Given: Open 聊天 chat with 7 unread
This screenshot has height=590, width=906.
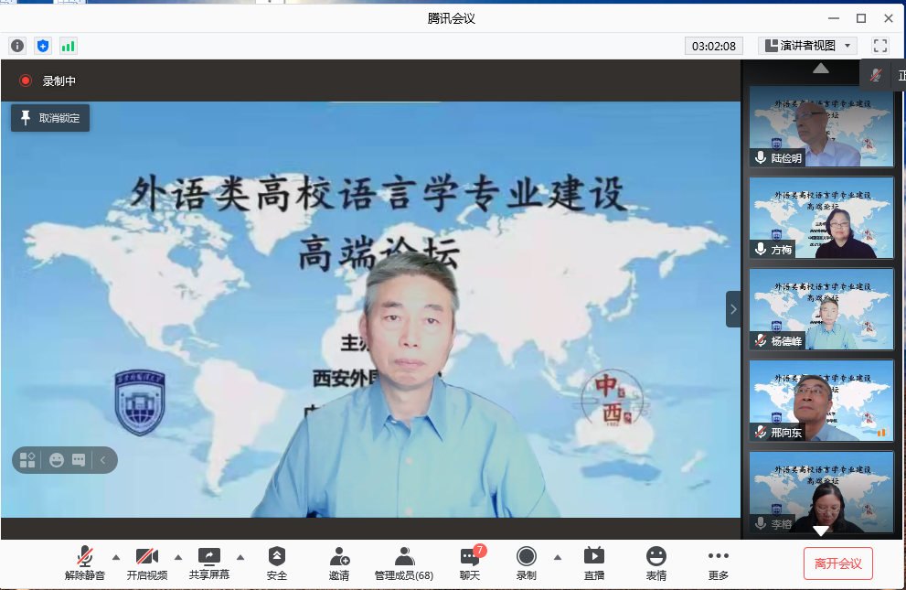Looking at the screenshot, I should (x=470, y=563).
